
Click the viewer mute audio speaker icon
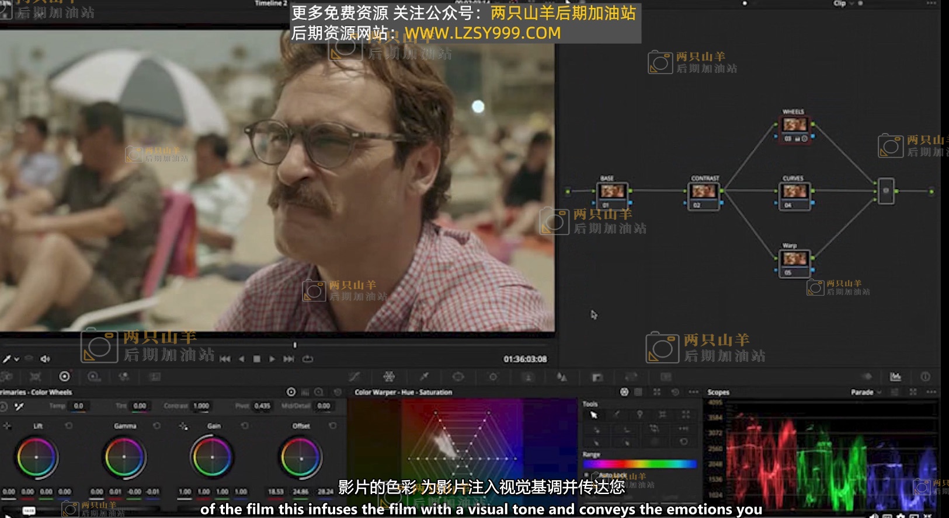pos(45,359)
